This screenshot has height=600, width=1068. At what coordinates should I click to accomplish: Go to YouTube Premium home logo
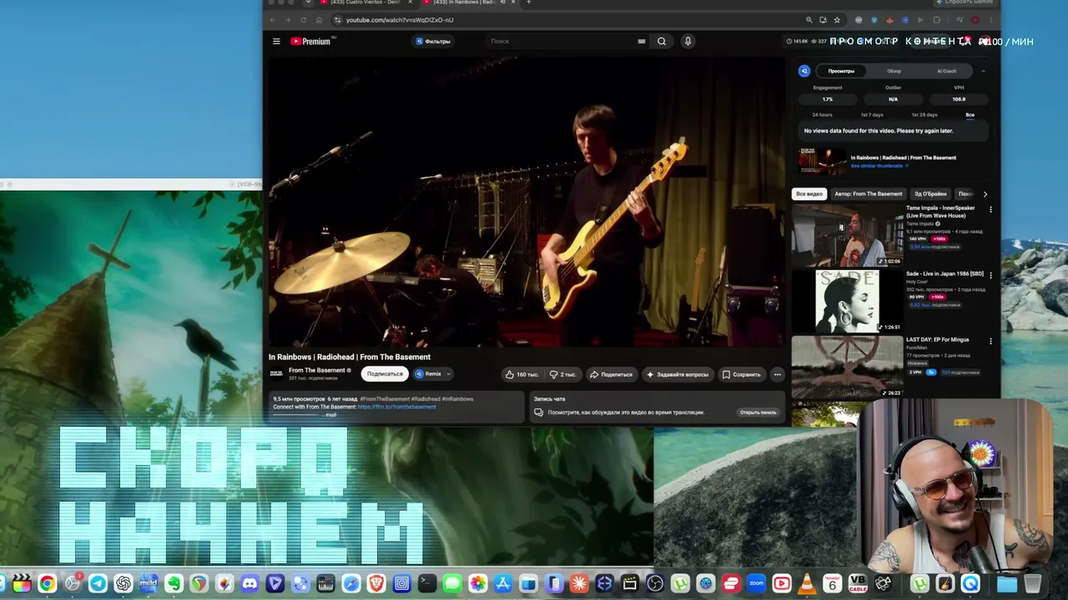(310, 41)
